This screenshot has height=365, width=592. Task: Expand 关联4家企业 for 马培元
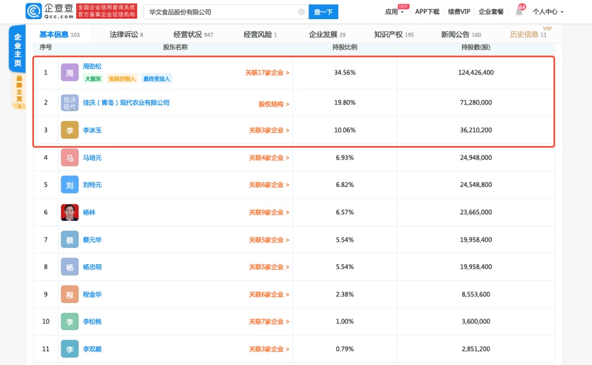coord(269,158)
